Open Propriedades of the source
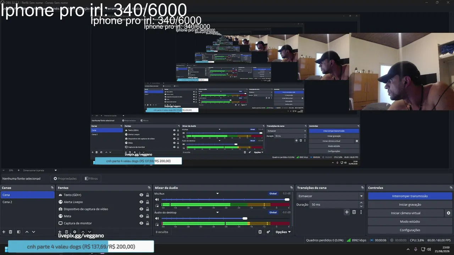This screenshot has width=454, height=255. click(x=65, y=178)
